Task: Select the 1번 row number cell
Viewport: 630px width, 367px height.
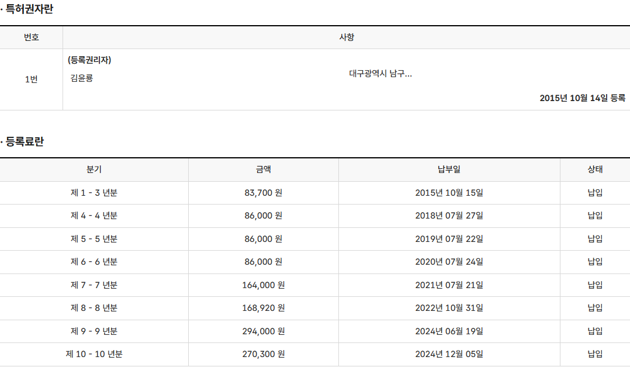Action: click(x=31, y=79)
